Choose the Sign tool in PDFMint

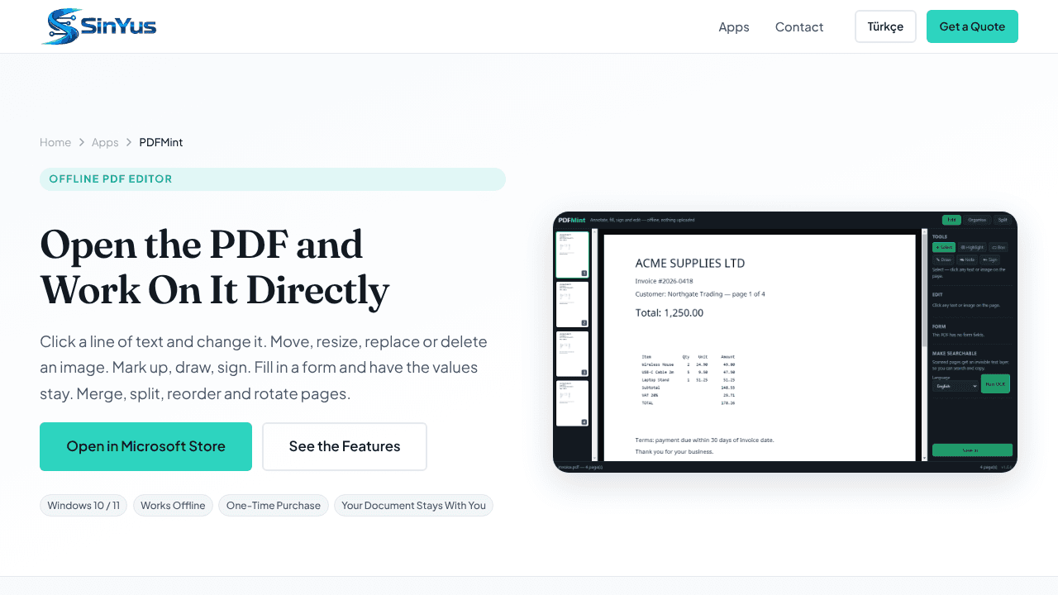tap(990, 259)
